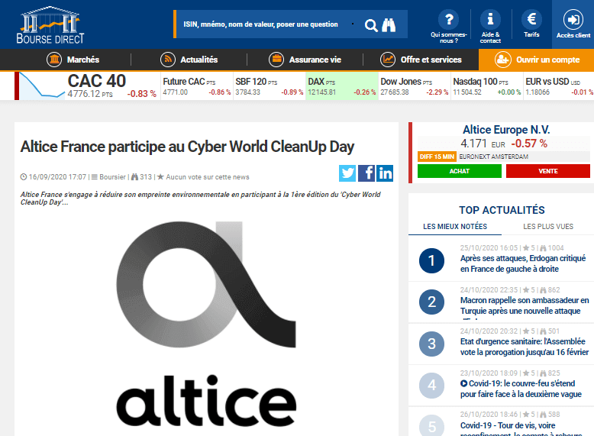The width and height of the screenshot is (594, 436).
Task: Click the Assurance vie briefcase icon
Action: (x=276, y=60)
